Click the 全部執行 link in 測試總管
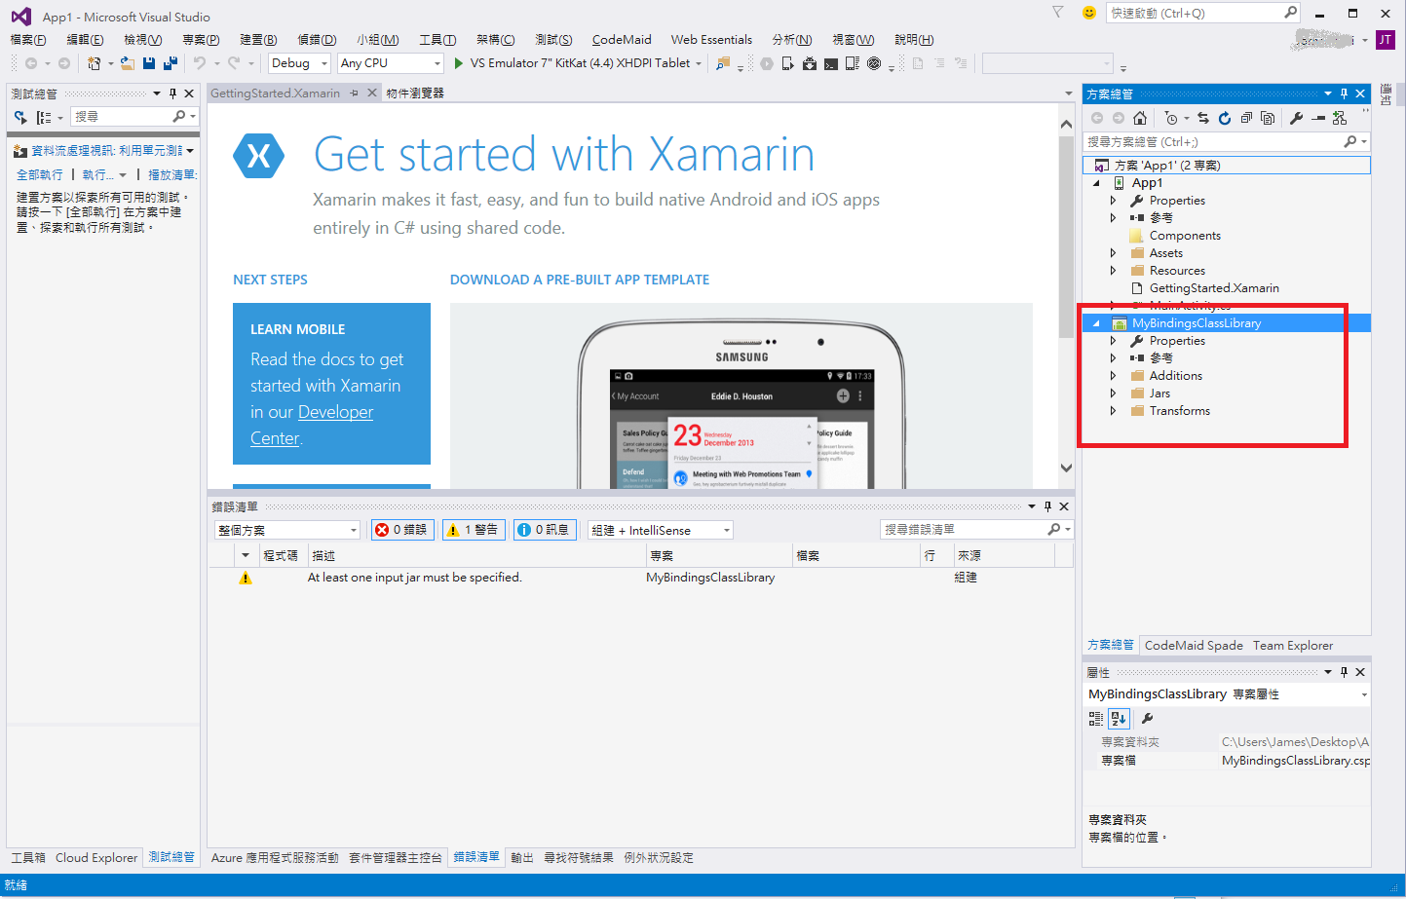 click(x=40, y=174)
